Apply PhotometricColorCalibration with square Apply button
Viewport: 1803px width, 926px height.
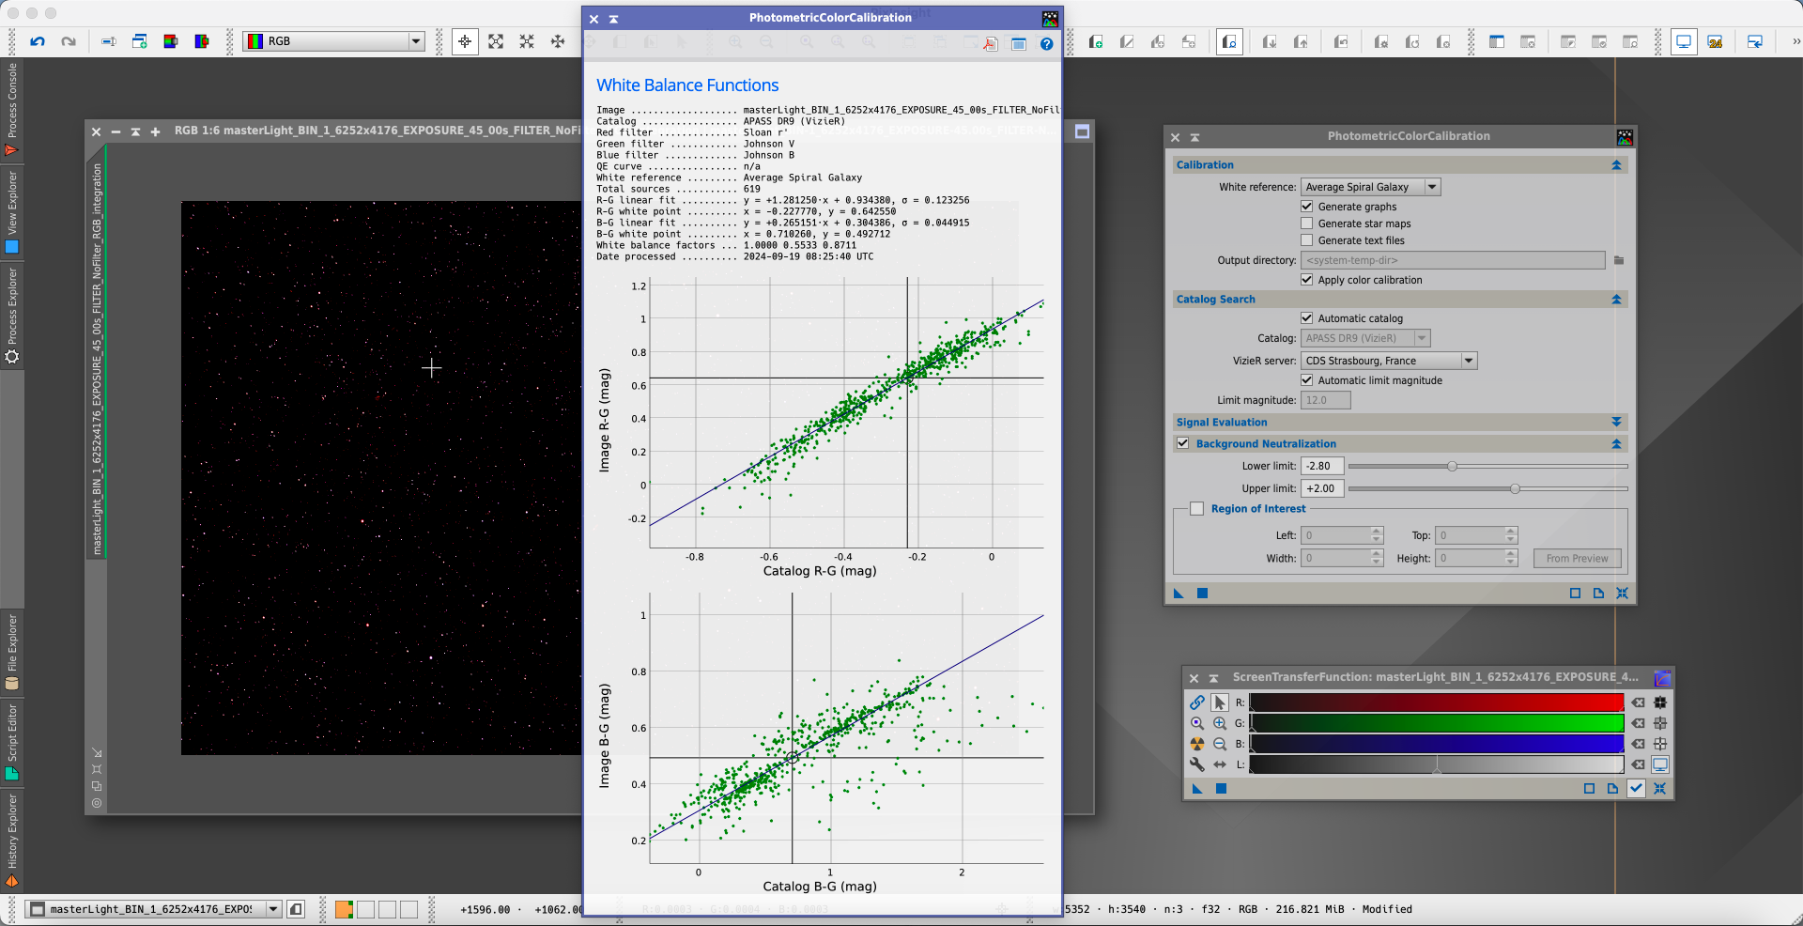[x=1202, y=594]
